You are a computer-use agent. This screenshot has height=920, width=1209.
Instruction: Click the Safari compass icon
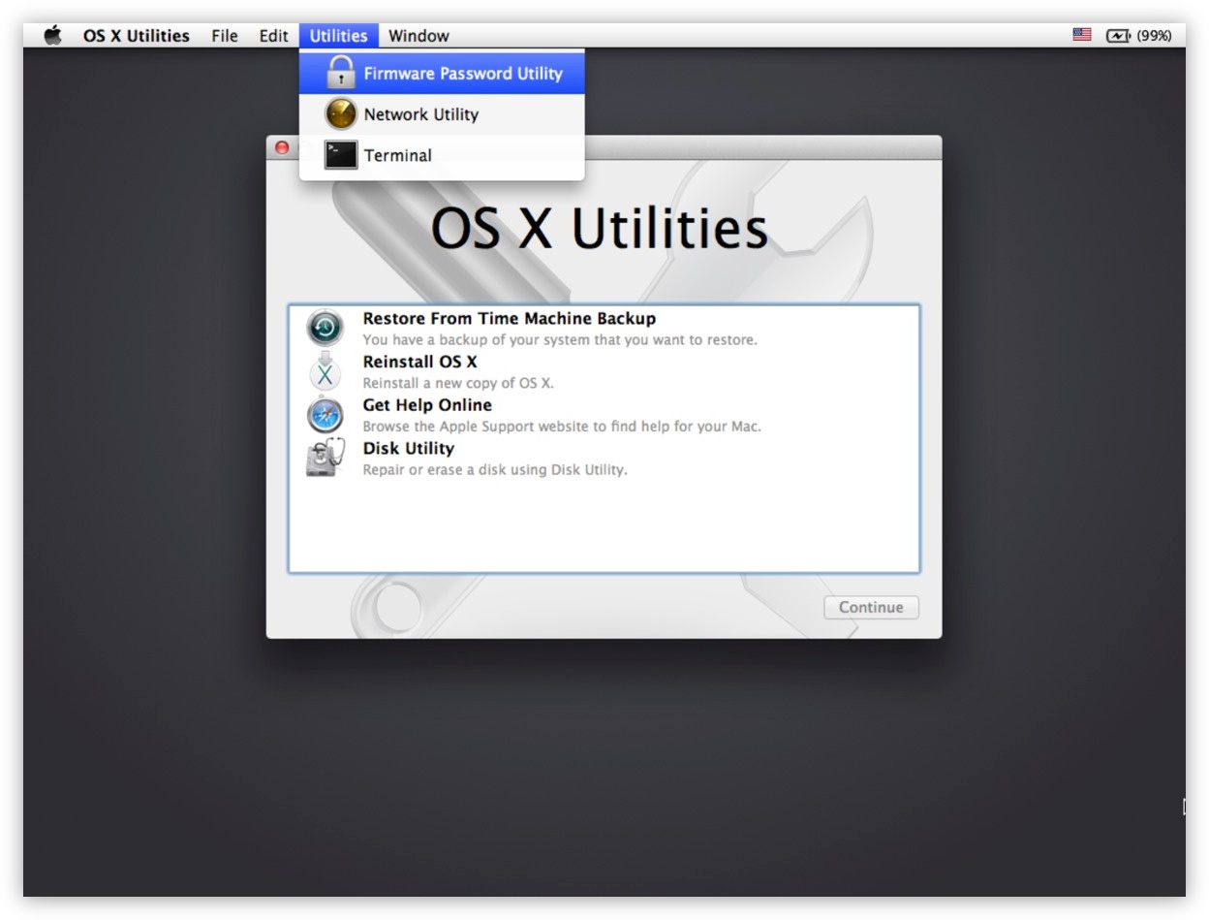325,415
